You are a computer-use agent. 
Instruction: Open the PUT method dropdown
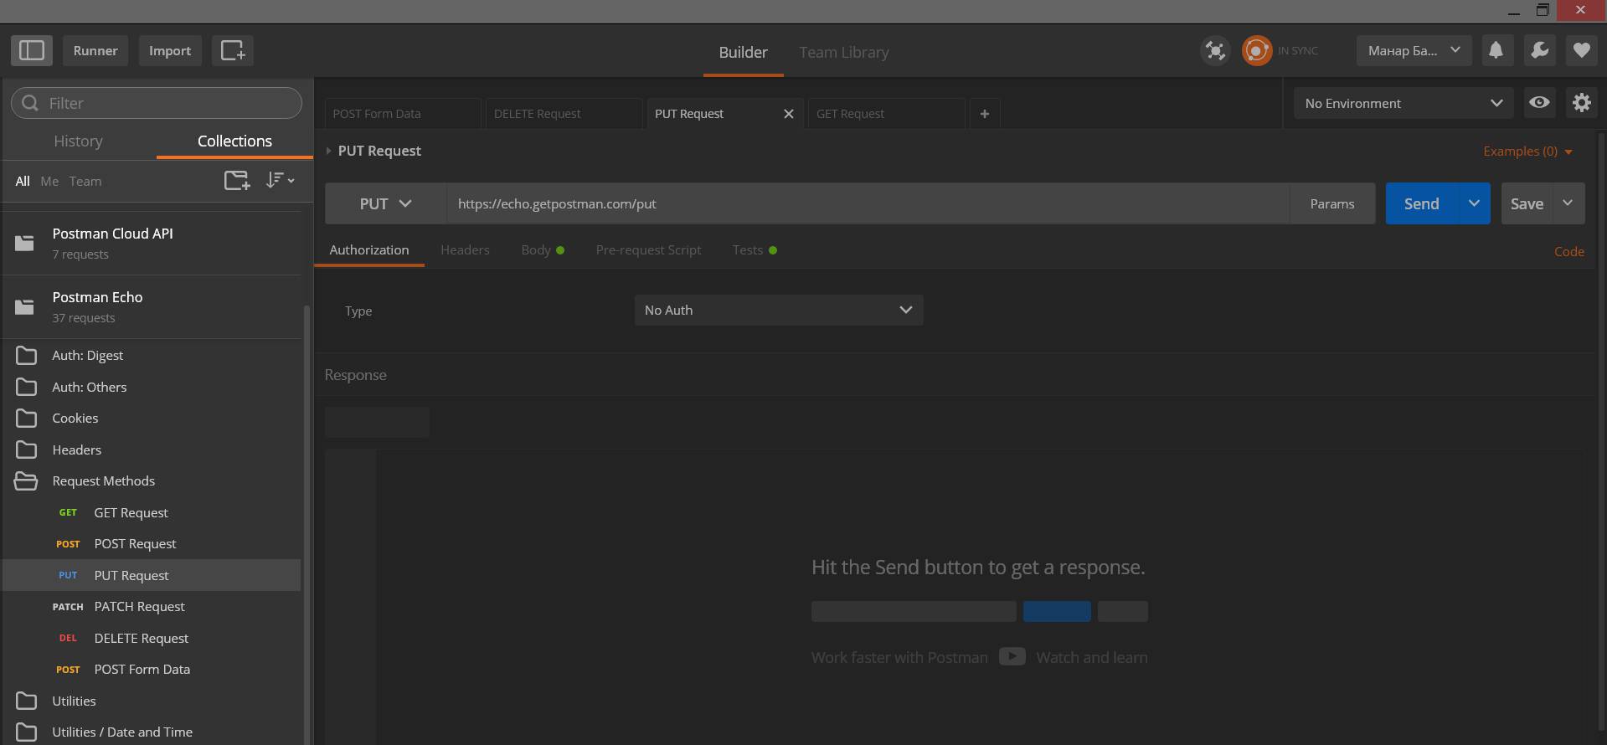click(x=385, y=203)
